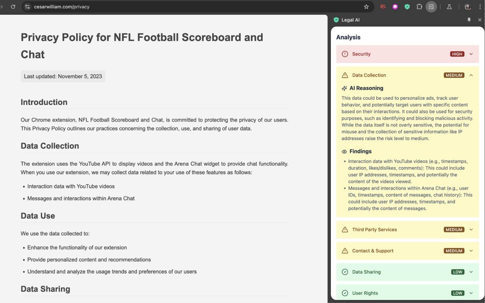This screenshot has width=485, height=303.
Task: Click the Data Use heading on the page
Action: 38,216
